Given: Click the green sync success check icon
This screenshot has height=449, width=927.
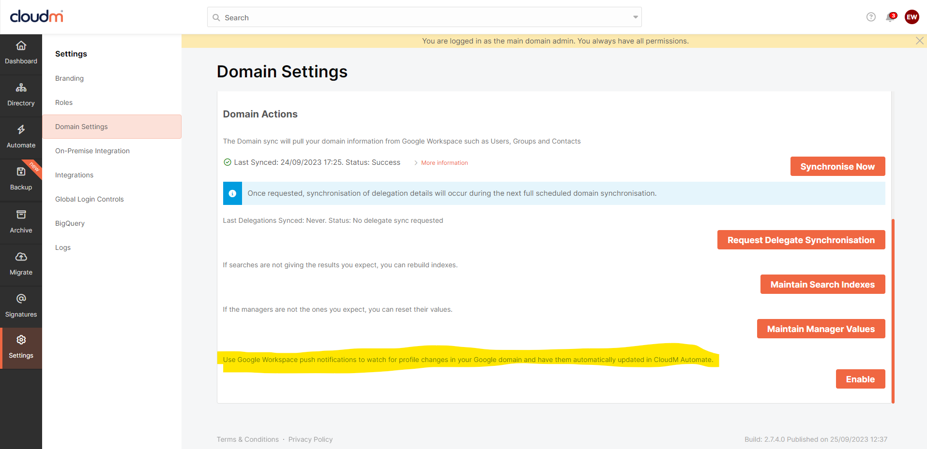Looking at the screenshot, I should click(x=228, y=162).
